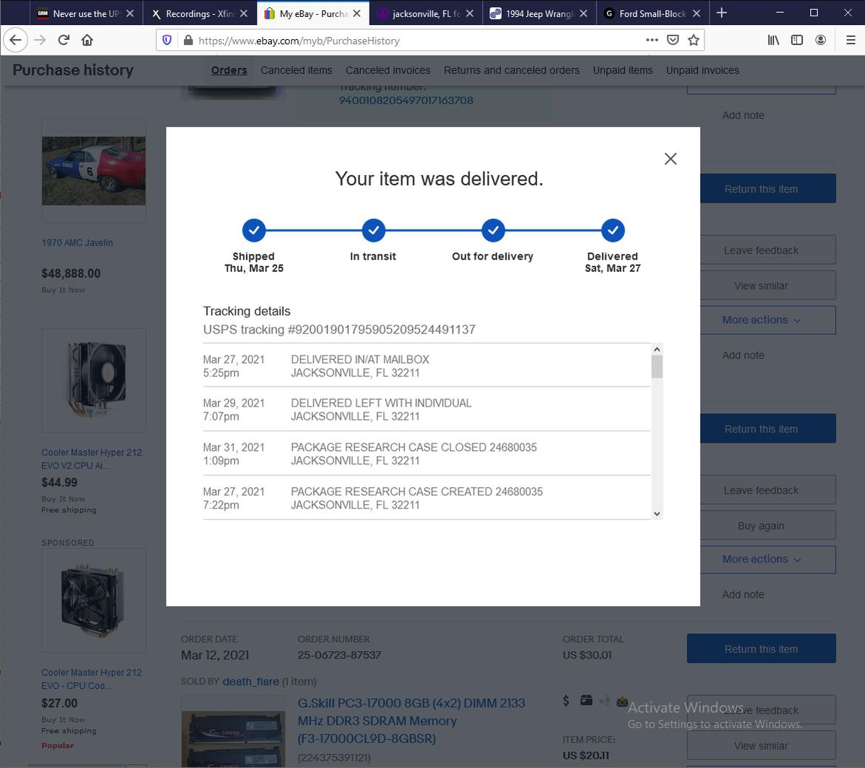
Task: Click Return this item for $30.01 order
Action: [761, 649]
